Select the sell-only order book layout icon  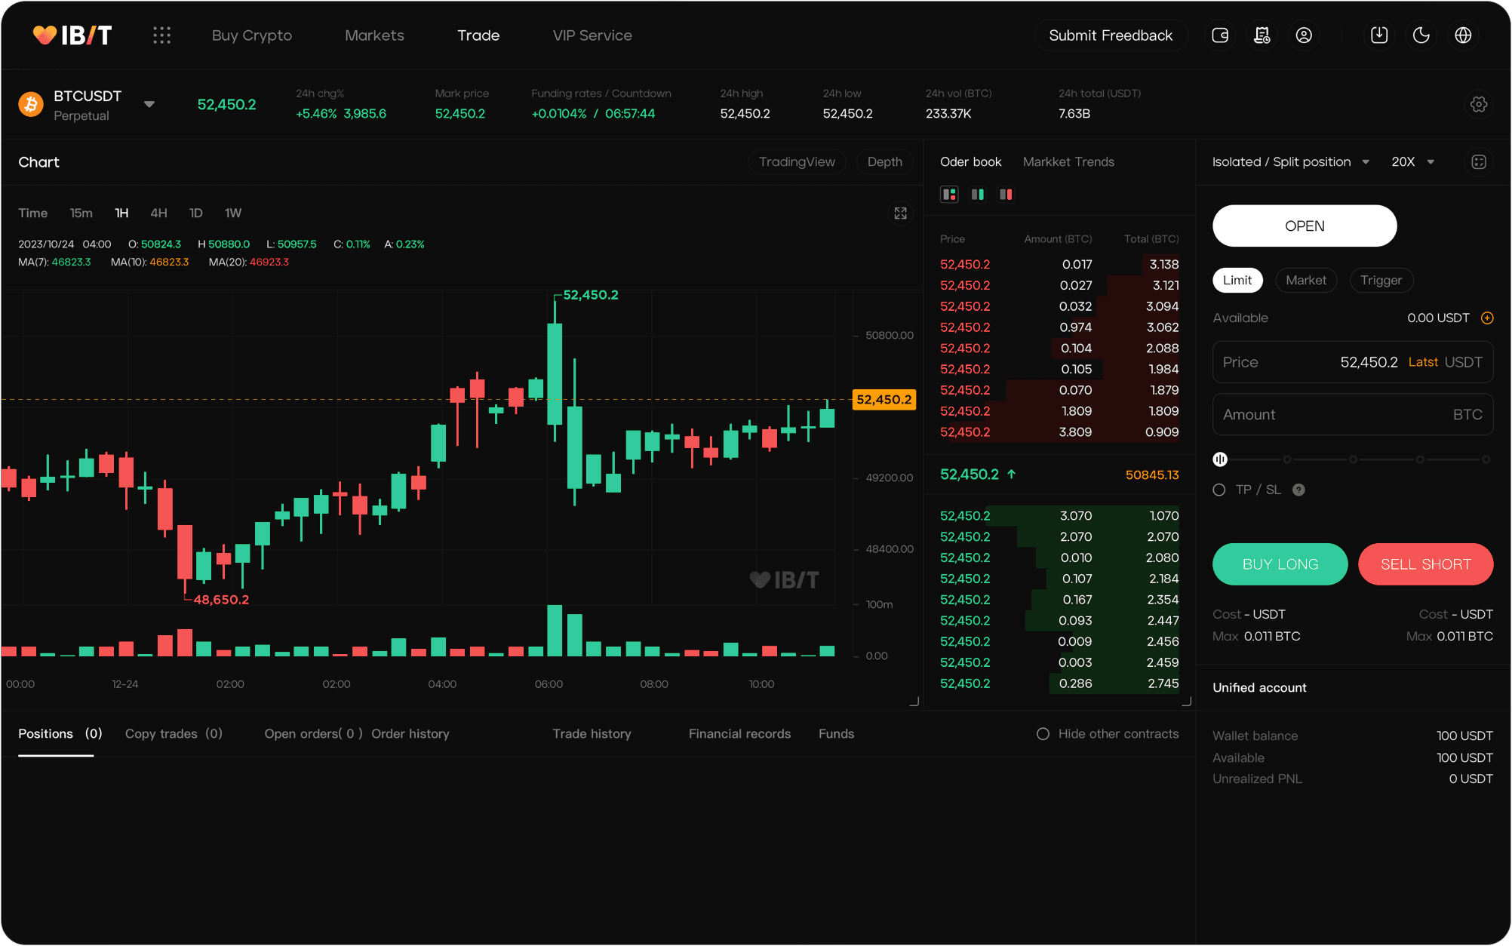click(x=1006, y=194)
